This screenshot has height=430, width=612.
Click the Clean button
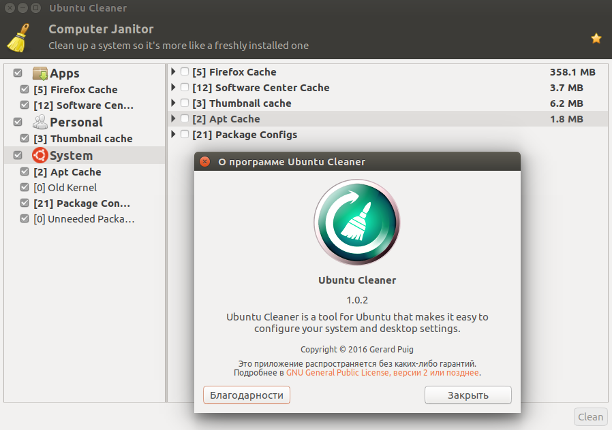click(x=591, y=417)
